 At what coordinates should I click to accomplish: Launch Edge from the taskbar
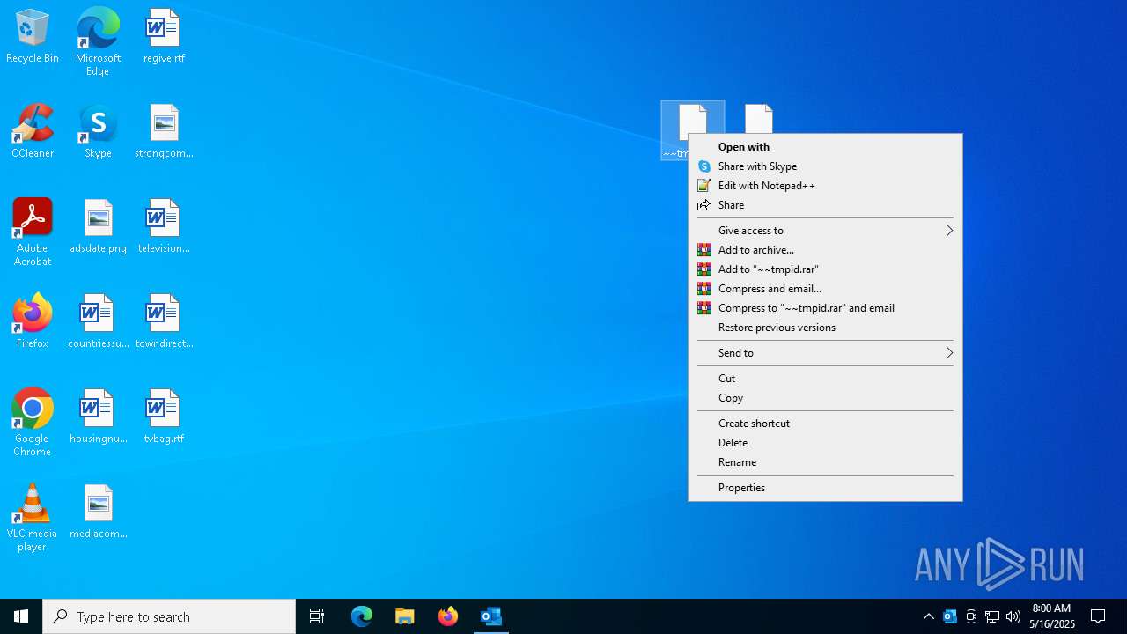click(362, 616)
